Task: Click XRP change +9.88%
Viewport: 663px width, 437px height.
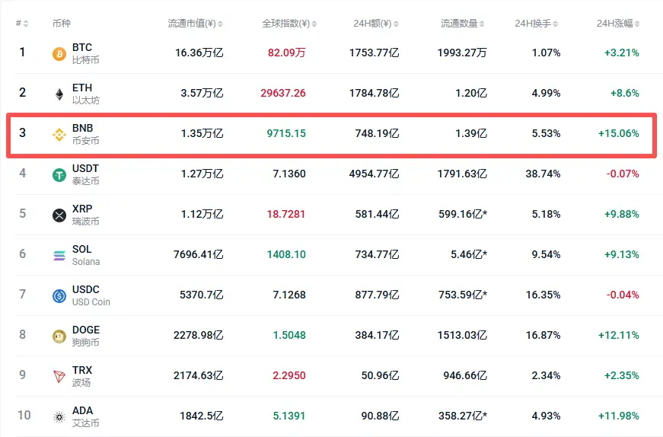Action: point(622,214)
